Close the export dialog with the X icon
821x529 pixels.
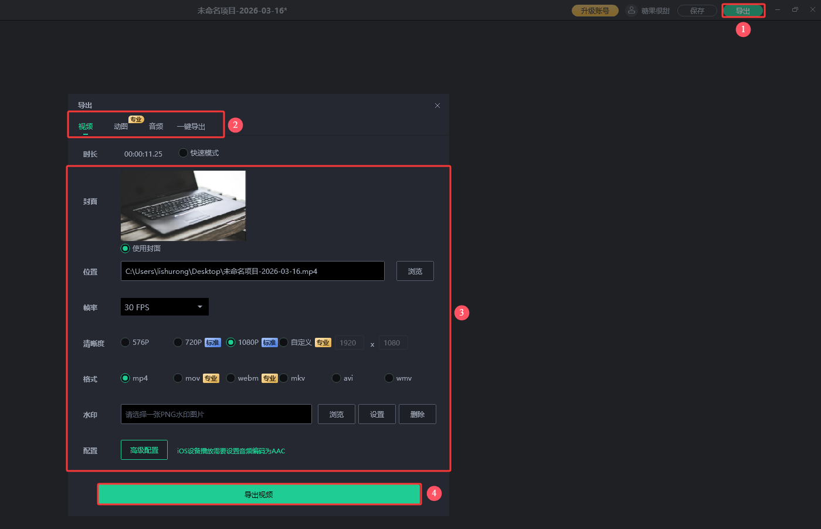pyautogui.click(x=437, y=106)
